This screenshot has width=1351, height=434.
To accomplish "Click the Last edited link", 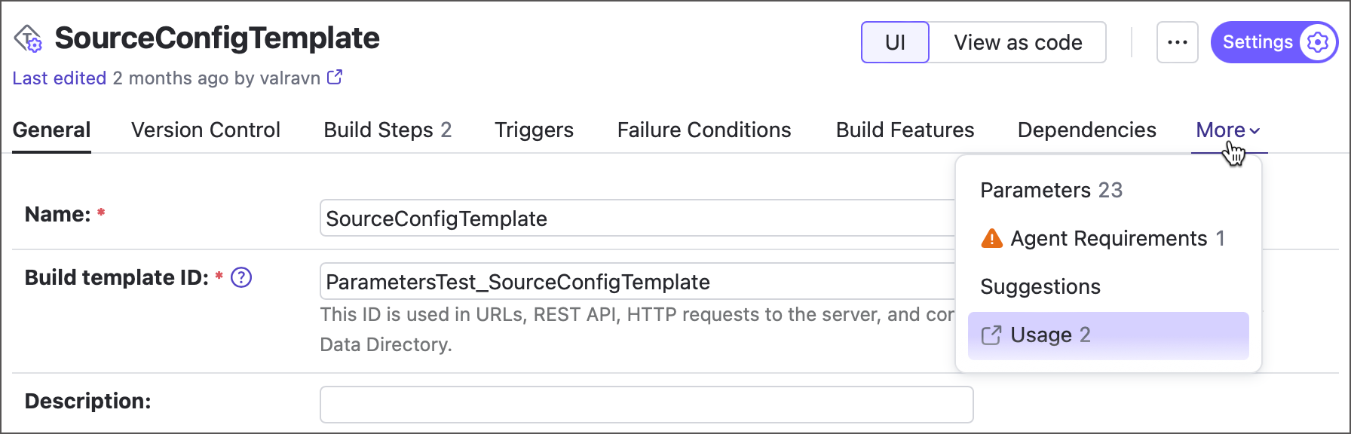I will point(59,78).
